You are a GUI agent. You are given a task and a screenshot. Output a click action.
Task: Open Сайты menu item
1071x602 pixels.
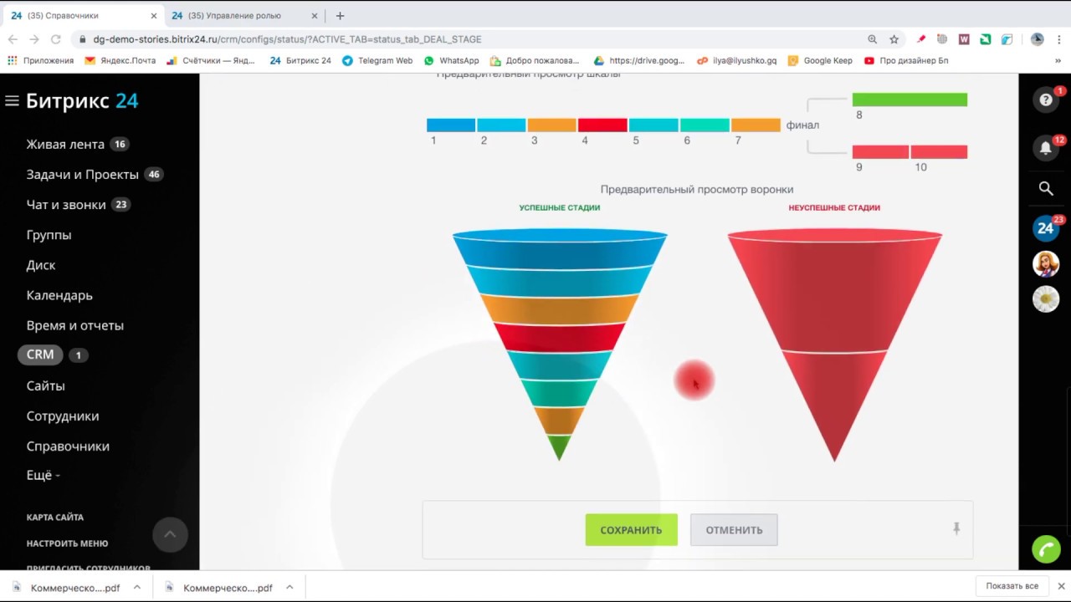click(45, 385)
